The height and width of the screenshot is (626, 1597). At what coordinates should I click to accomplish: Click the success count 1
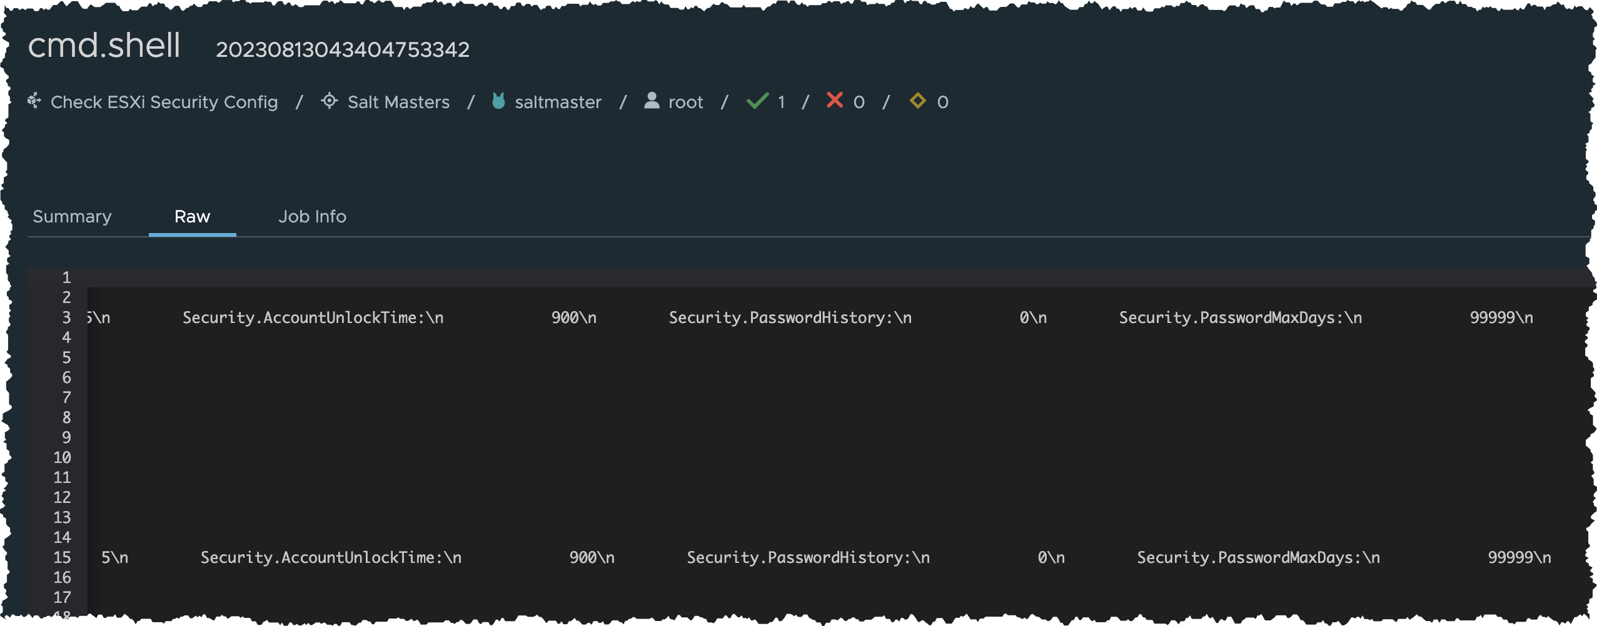click(781, 102)
